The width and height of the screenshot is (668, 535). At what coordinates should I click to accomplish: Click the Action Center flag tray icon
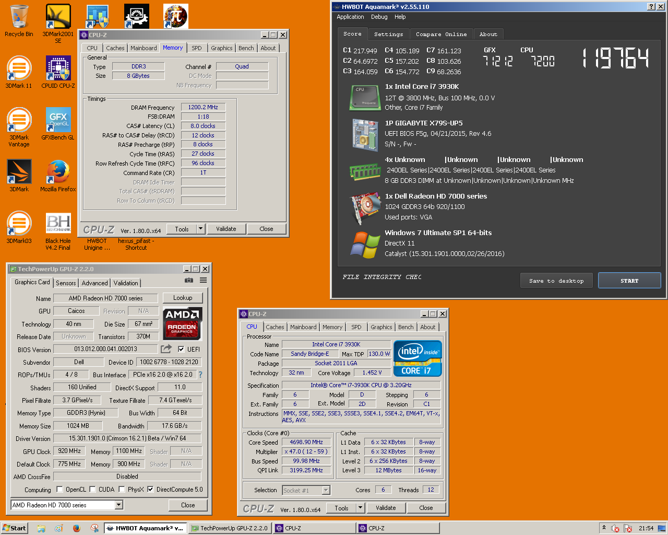point(628,528)
